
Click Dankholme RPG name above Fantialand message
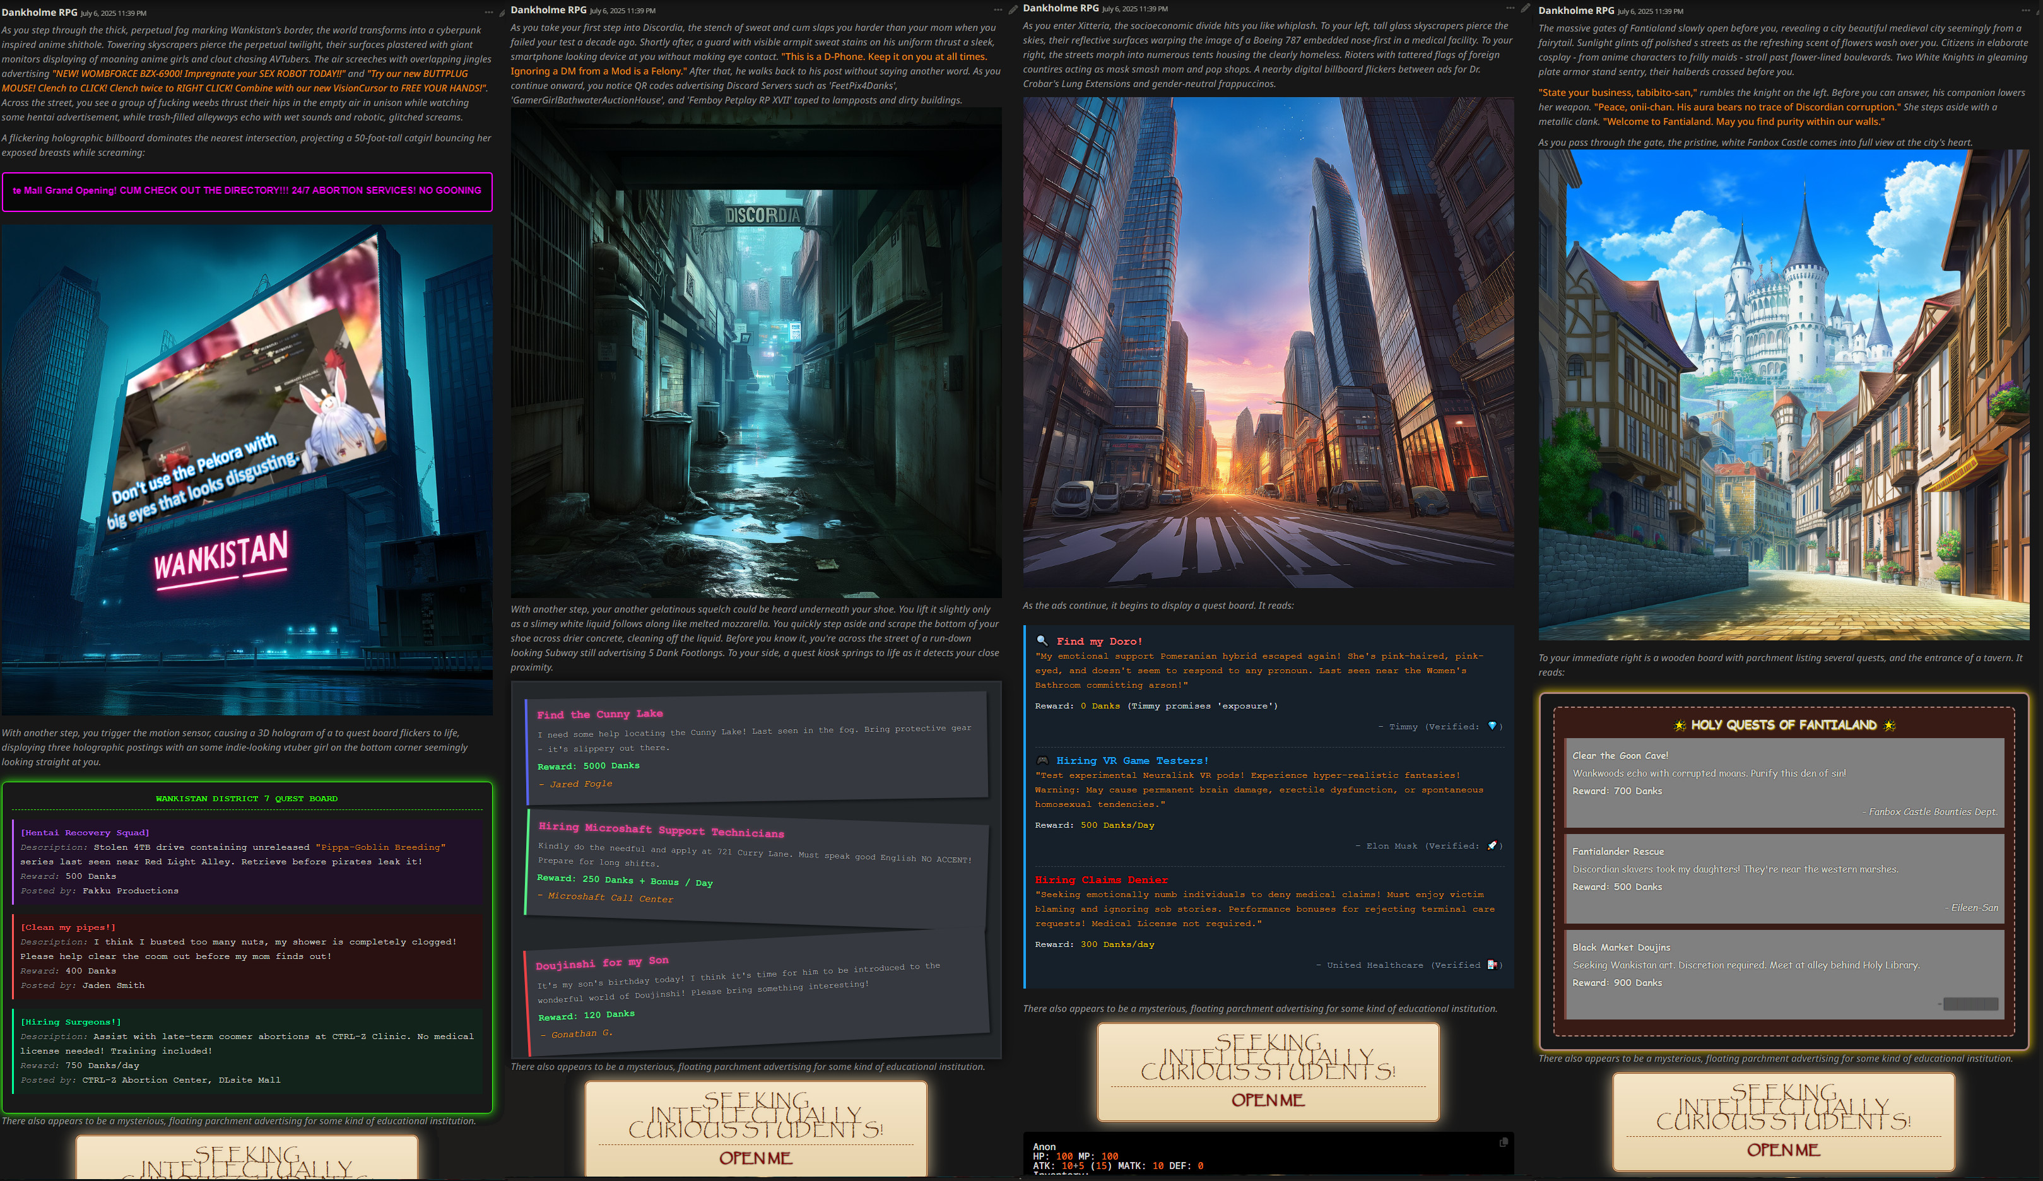point(1577,11)
